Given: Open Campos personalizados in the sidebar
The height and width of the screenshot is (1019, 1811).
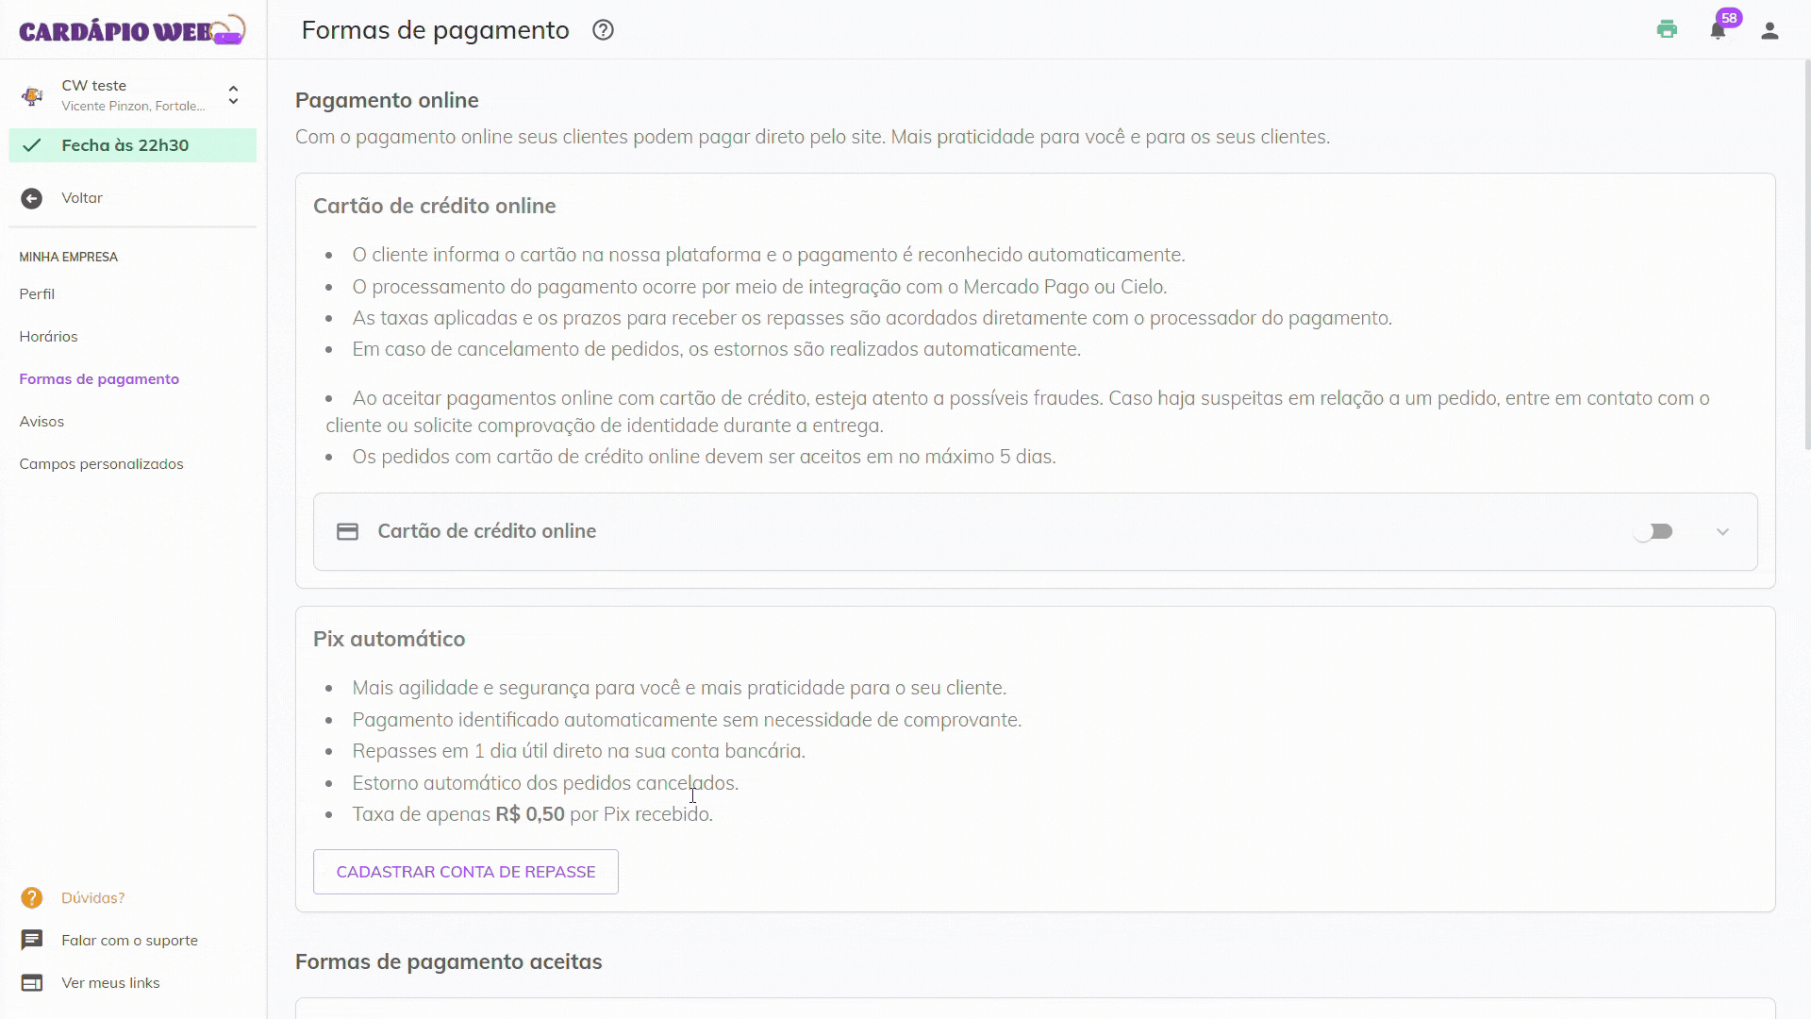Looking at the screenshot, I should (x=101, y=464).
